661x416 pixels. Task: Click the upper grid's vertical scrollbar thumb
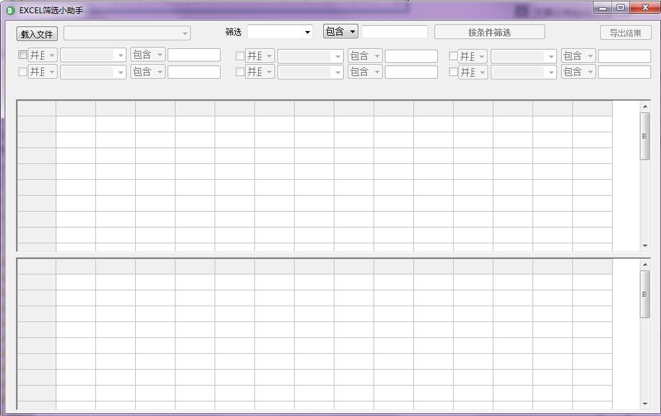[645, 136]
